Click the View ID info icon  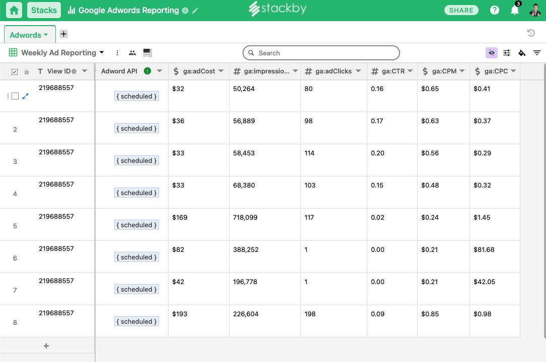coord(74,71)
